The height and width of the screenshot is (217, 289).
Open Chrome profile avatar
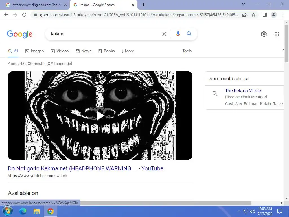[x=274, y=15]
